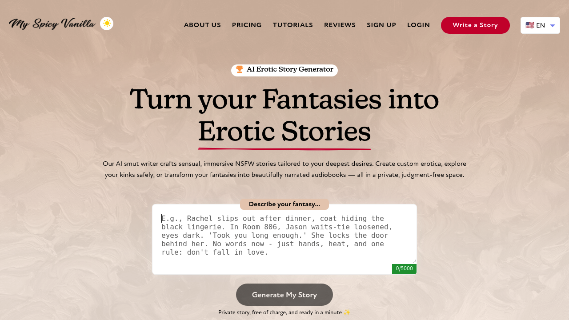Click the Describe your fantasy label

click(284, 204)
